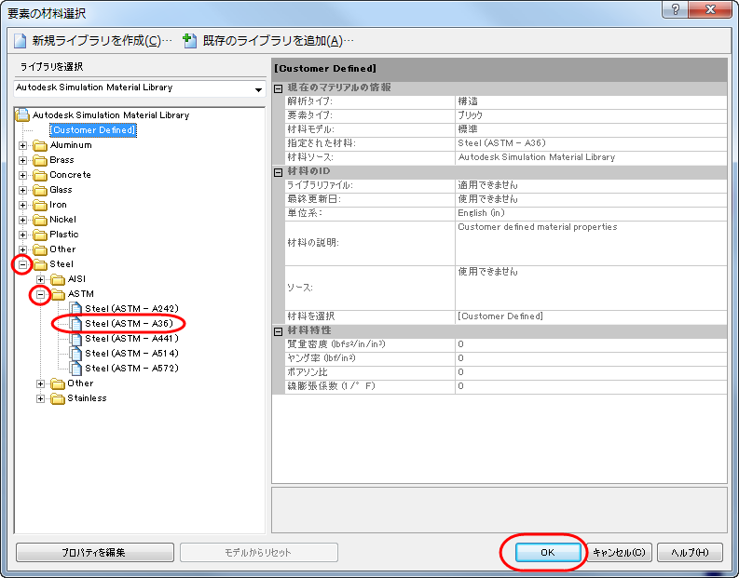Click the add existing library plus icon
739x578 pixels.
pos(189,41)
